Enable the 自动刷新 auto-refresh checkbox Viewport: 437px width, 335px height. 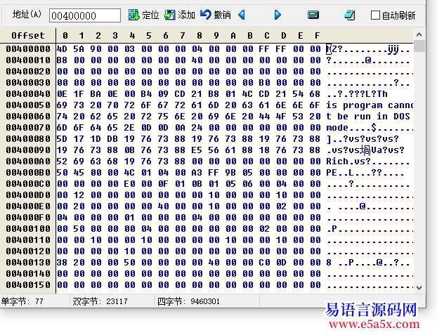pyautogui.click(x=376, y=15)
